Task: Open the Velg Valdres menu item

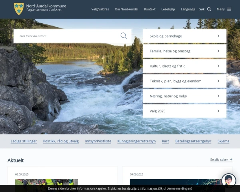Action: click(100, 9)
